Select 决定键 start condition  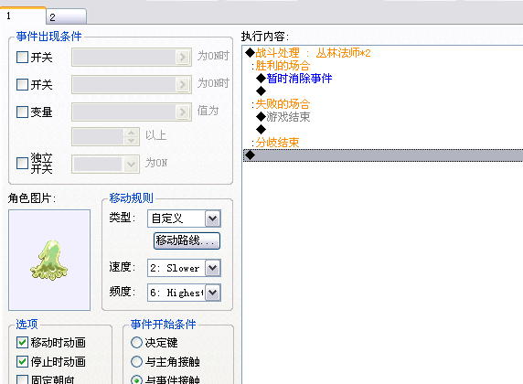(x=136, y=342)
